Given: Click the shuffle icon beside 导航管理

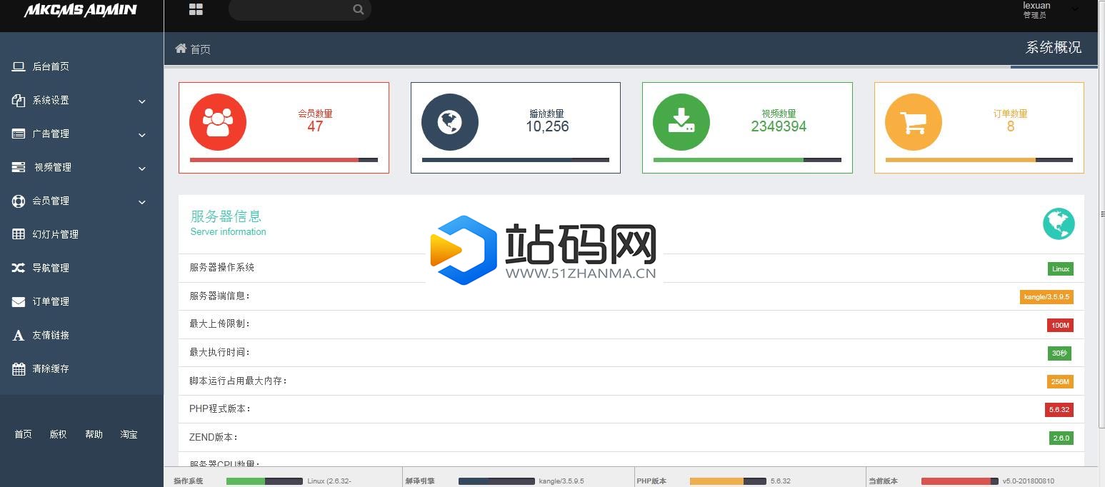Looking at the screenshot, I should (19, 268).
